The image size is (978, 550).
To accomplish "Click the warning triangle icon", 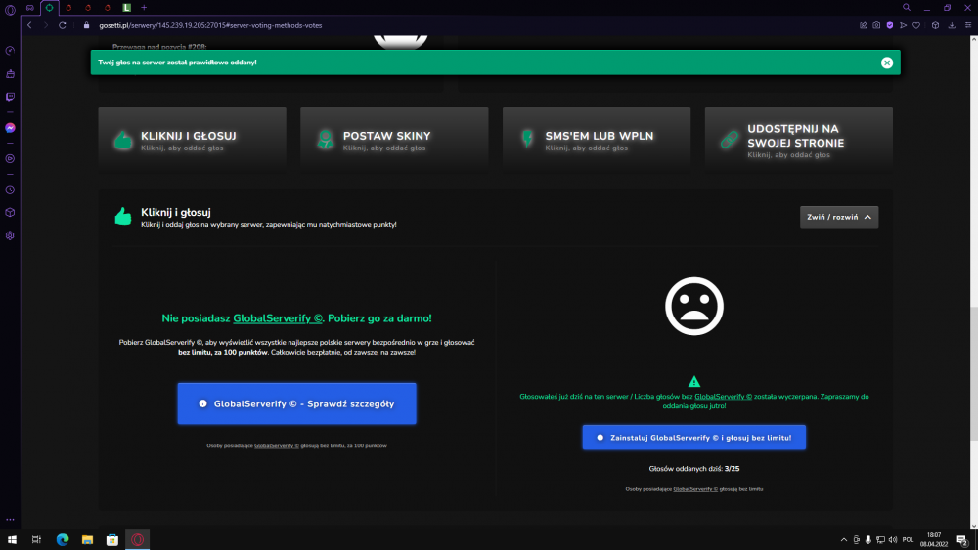I will (694, 381).
